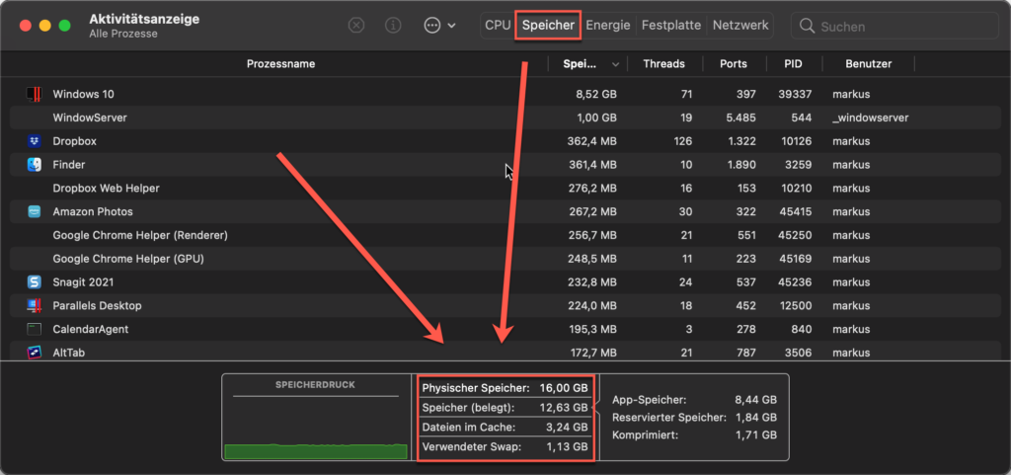Select Google Chrome Helper (GPU) row

click(x=505, y=259)
